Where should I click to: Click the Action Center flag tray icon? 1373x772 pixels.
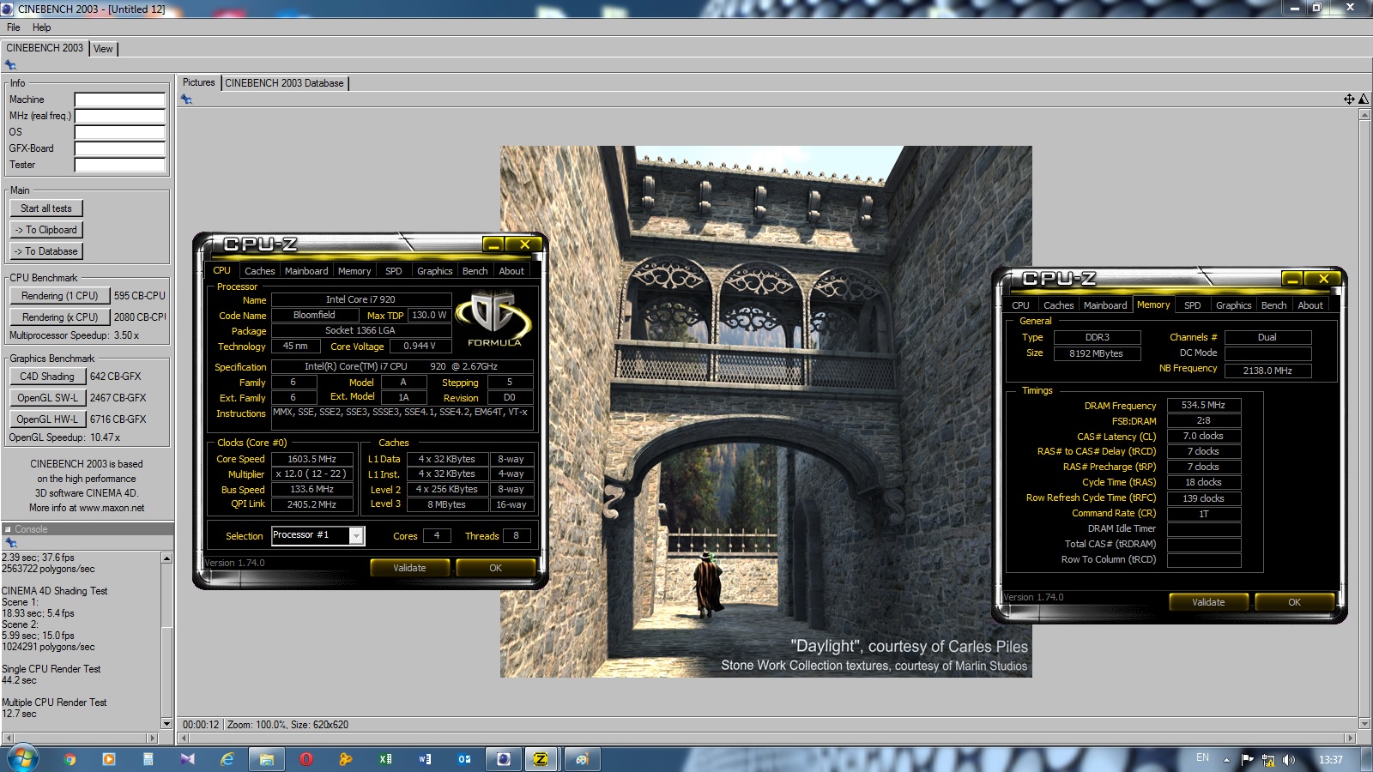(1248, 759)
